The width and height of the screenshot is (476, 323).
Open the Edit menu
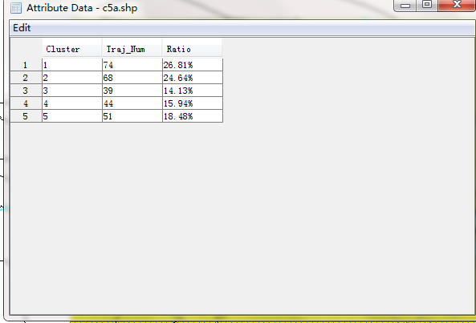coord(22,28)
